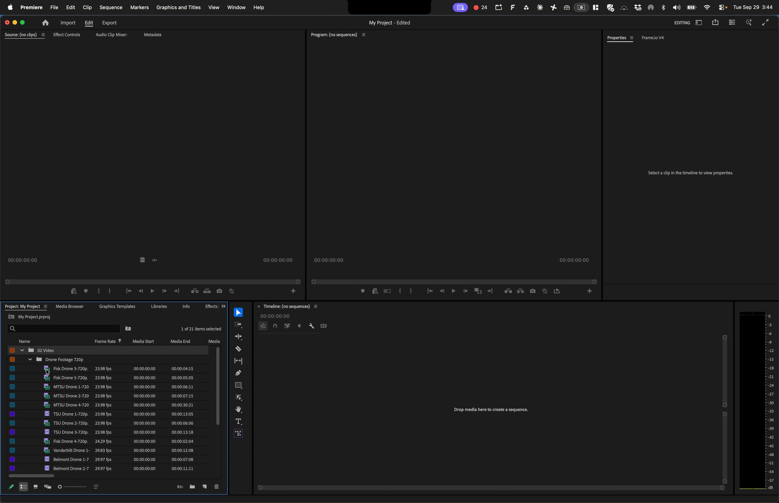Viewport: 779px width, 503px height.
Task: Toggle Snap in timeline magnet icon
Action: pos(275,326)
